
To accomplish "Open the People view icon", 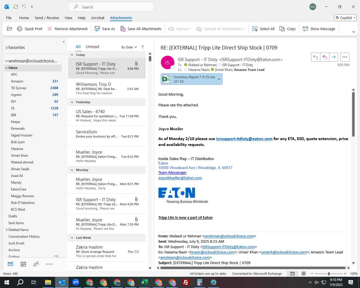I will coord(36,264).
